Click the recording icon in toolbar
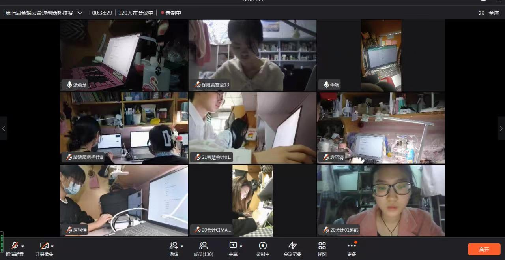 click(x=263, y=246)
